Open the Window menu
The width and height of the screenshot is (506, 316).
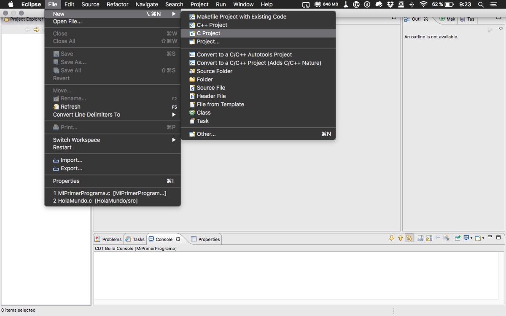coord(243,5)
